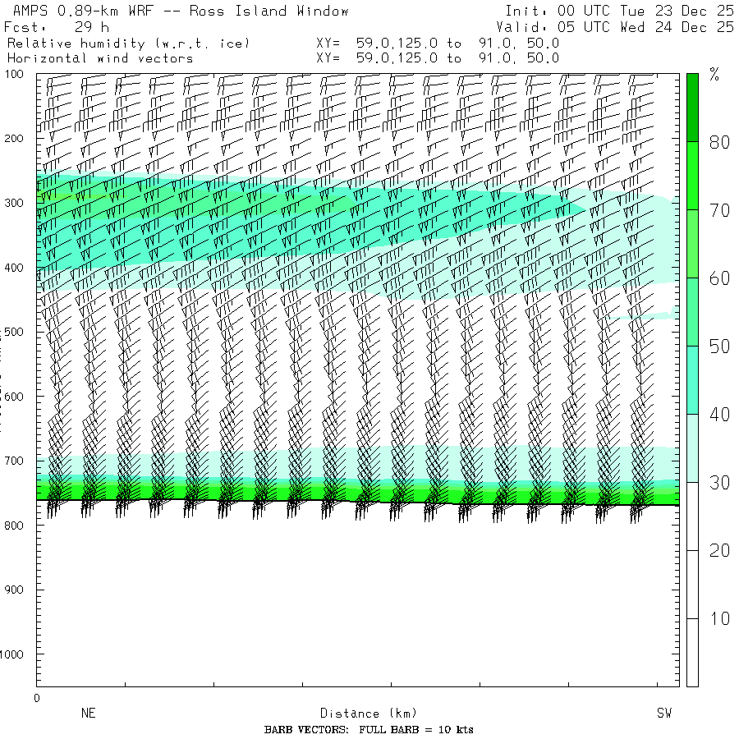The image size is (739, 739).
Task: Click the SW endpoint label
Action: (664, 714)
